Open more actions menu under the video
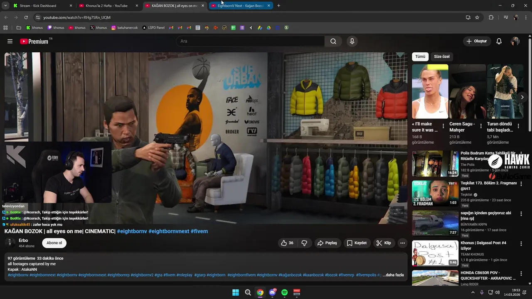The image size is (532, 299). click(x=402, y=243)
